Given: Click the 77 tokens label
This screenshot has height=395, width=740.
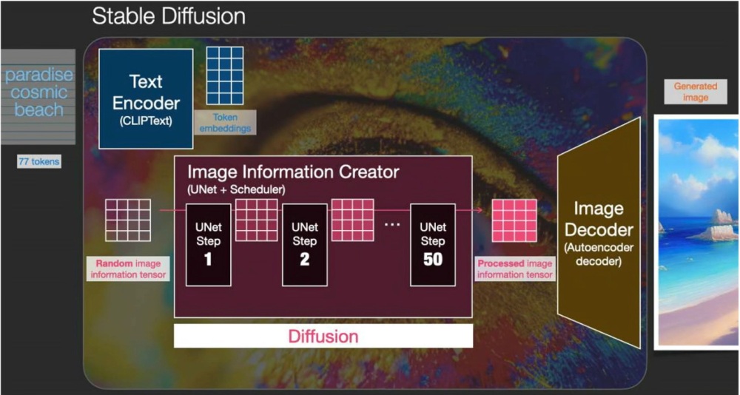Looking at the screenshot, I should tap(39, 162).
